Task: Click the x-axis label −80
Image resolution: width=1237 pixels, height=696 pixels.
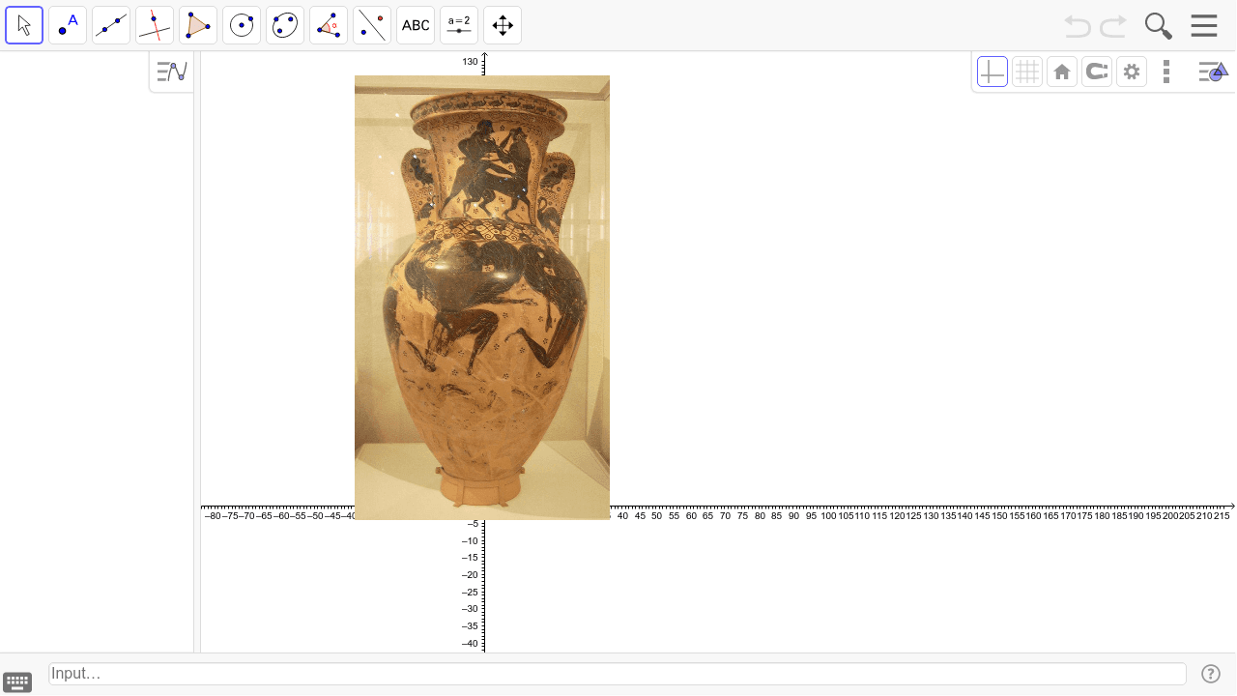Action: click(213, 516)
